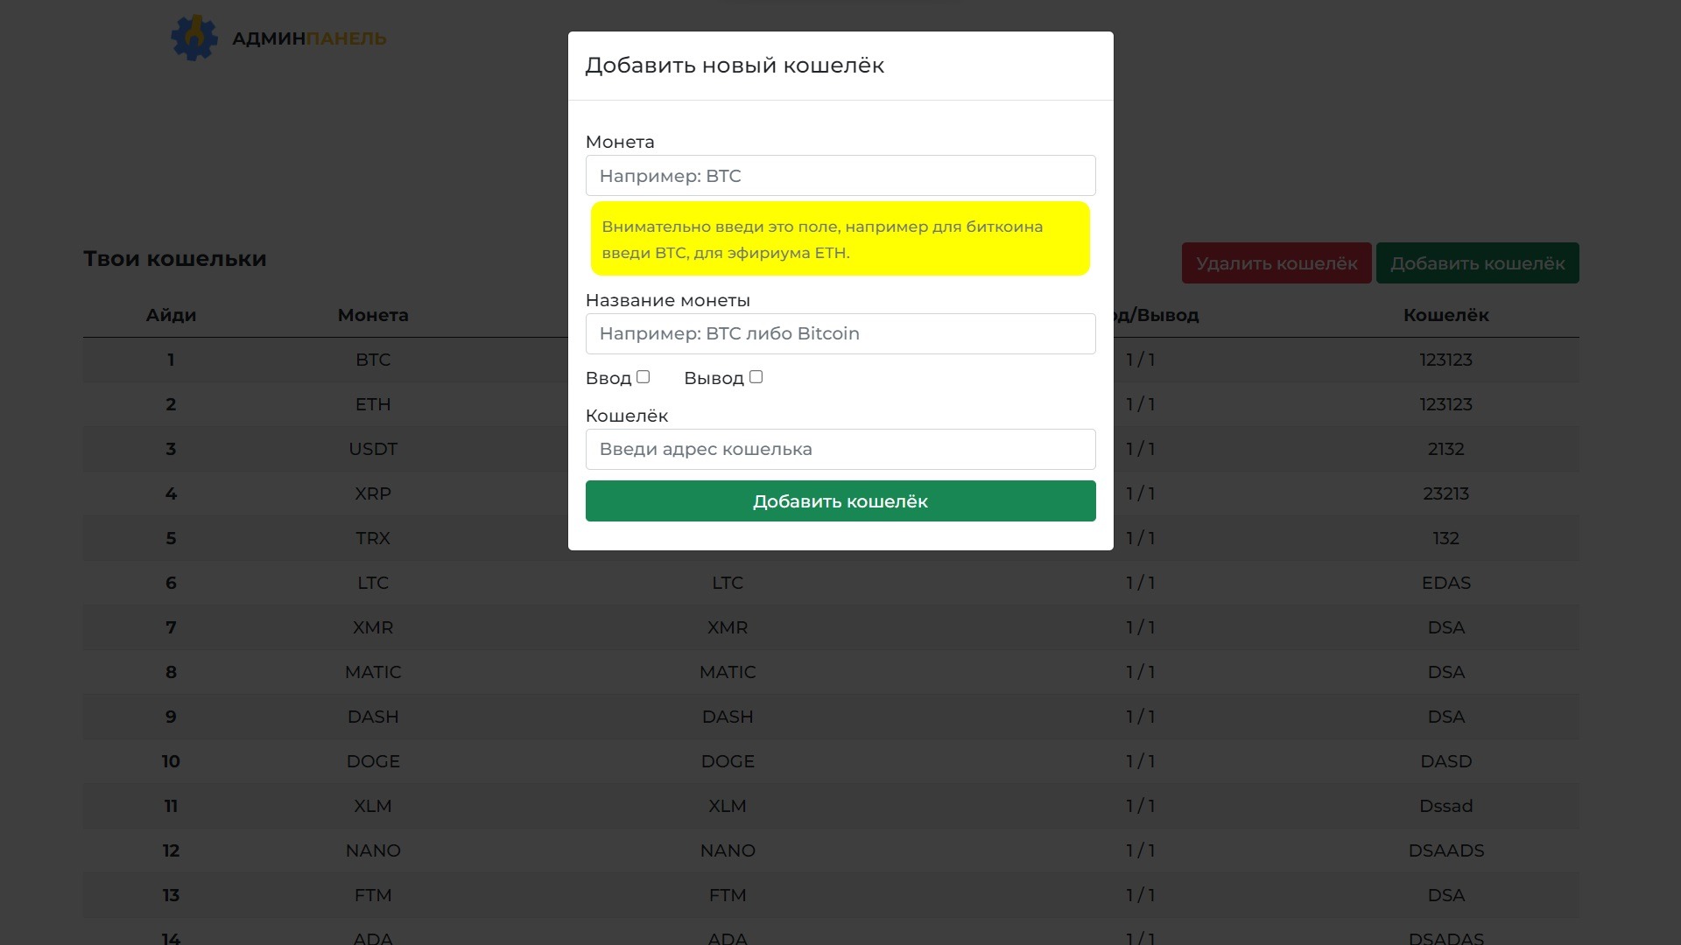Screen dimensions: 1681x945
Task: Click the gear logo icon
Action: point(193,38)
